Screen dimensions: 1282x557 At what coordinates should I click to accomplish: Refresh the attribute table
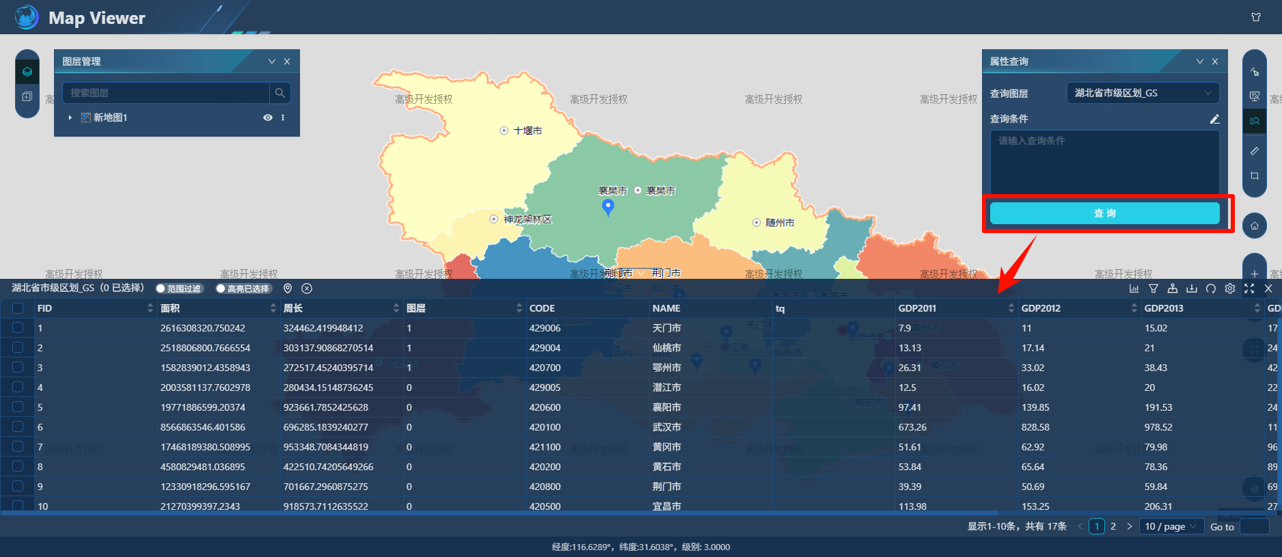(x=1211, y=288)
